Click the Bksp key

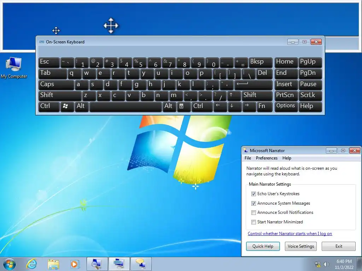[x=261, y=62]
